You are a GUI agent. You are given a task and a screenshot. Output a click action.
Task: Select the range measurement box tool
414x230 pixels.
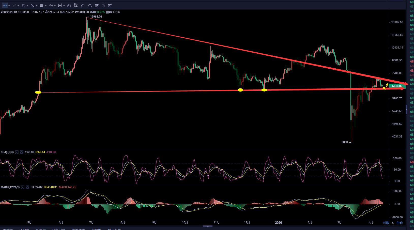click(x=60, y=5)
